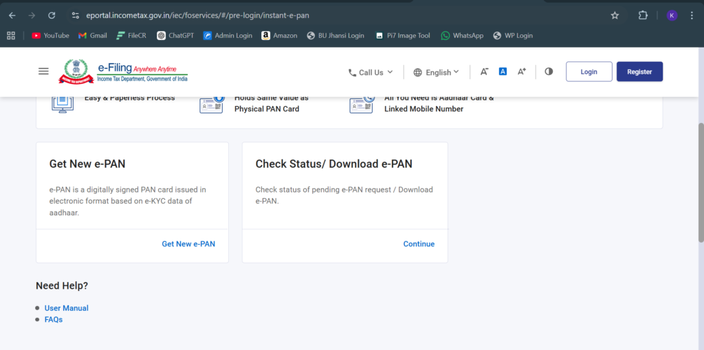Open the English language dropdown

437,72
